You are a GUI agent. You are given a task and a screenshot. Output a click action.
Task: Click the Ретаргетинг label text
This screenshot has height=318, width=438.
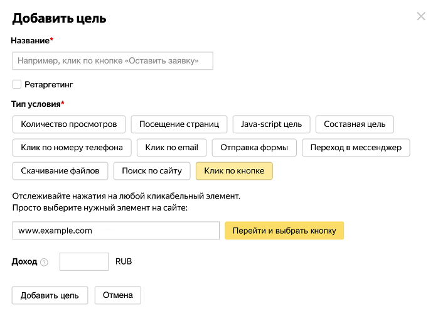[49, 84]
